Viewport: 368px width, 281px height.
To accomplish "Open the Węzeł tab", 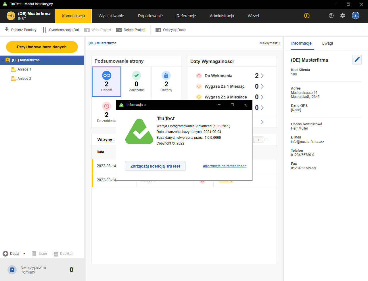I will pyautogui.click(x=254, y=16).
